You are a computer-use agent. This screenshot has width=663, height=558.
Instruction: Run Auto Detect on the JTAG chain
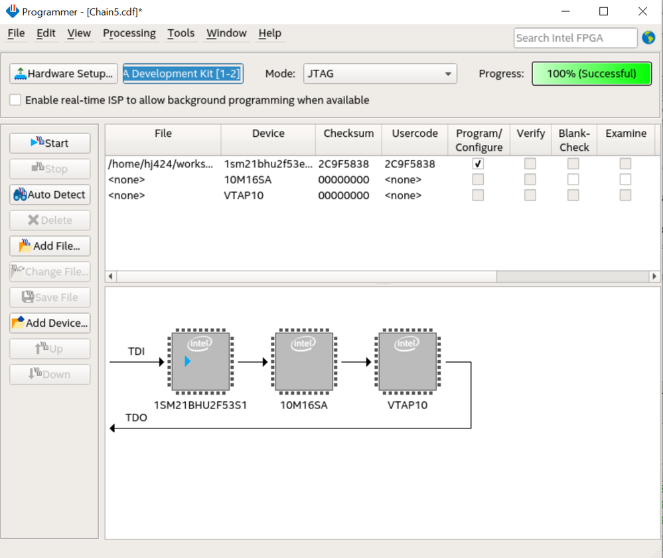[x=50, y=195]
